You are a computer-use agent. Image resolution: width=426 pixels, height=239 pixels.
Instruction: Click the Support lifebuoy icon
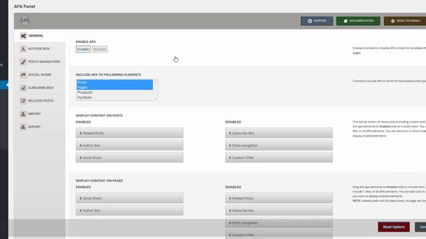pos(310,21)
